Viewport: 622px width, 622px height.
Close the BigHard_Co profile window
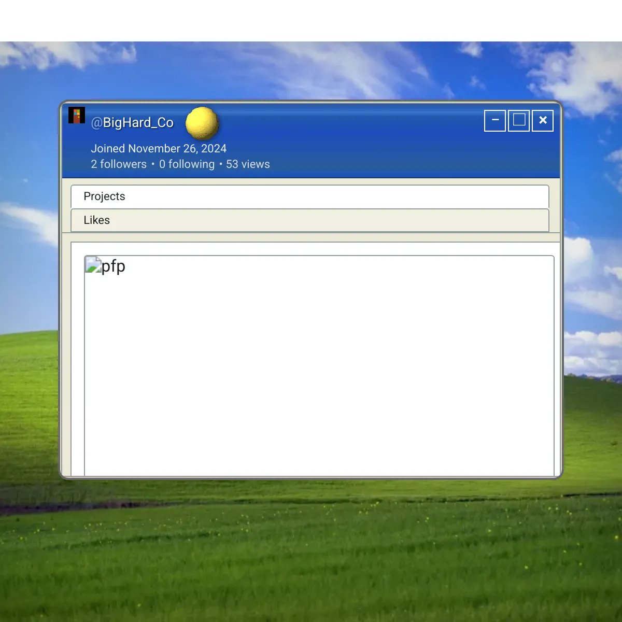pos(543,121)
